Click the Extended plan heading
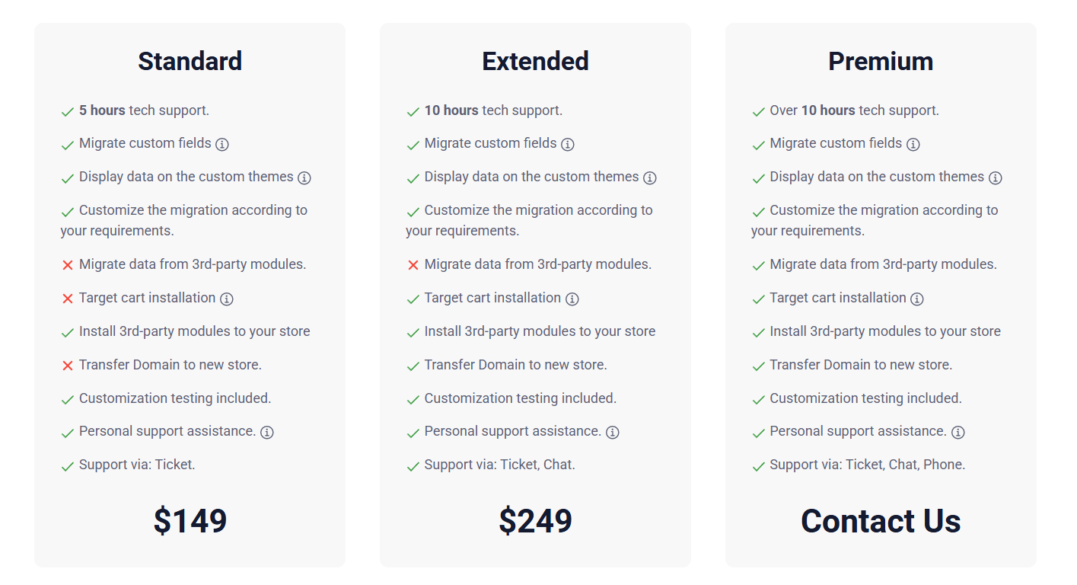1077x585 pixels. pyautogui.click(x=536, y=61)
